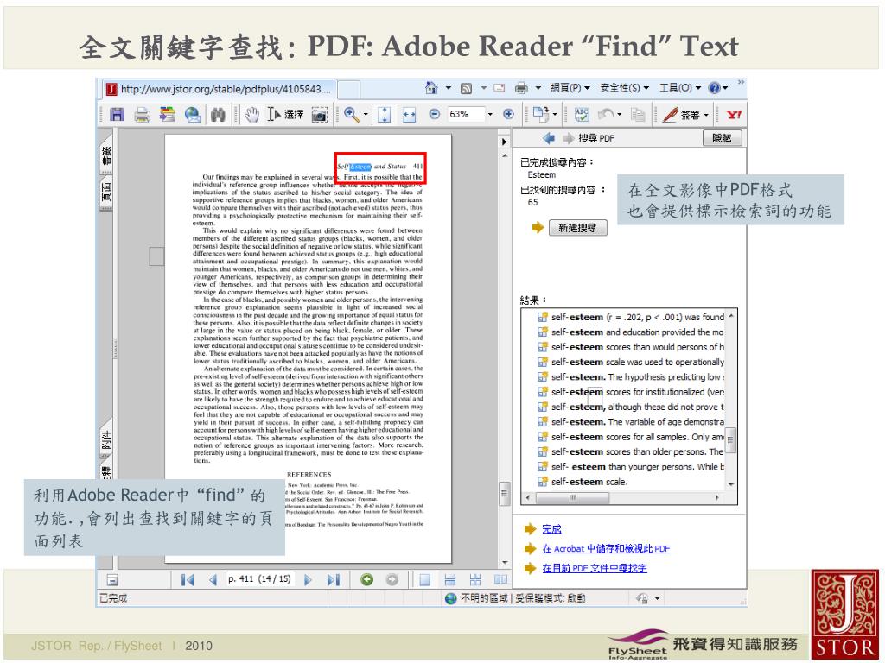The height and width of the screenshot is (663, 885).
Task: Open the zoom percentage dropdown arrow
Action: (490, 115)
